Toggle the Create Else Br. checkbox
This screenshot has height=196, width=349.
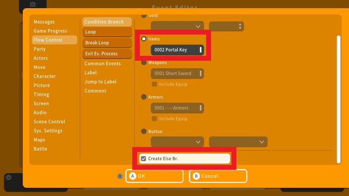[x=143, y=159]
